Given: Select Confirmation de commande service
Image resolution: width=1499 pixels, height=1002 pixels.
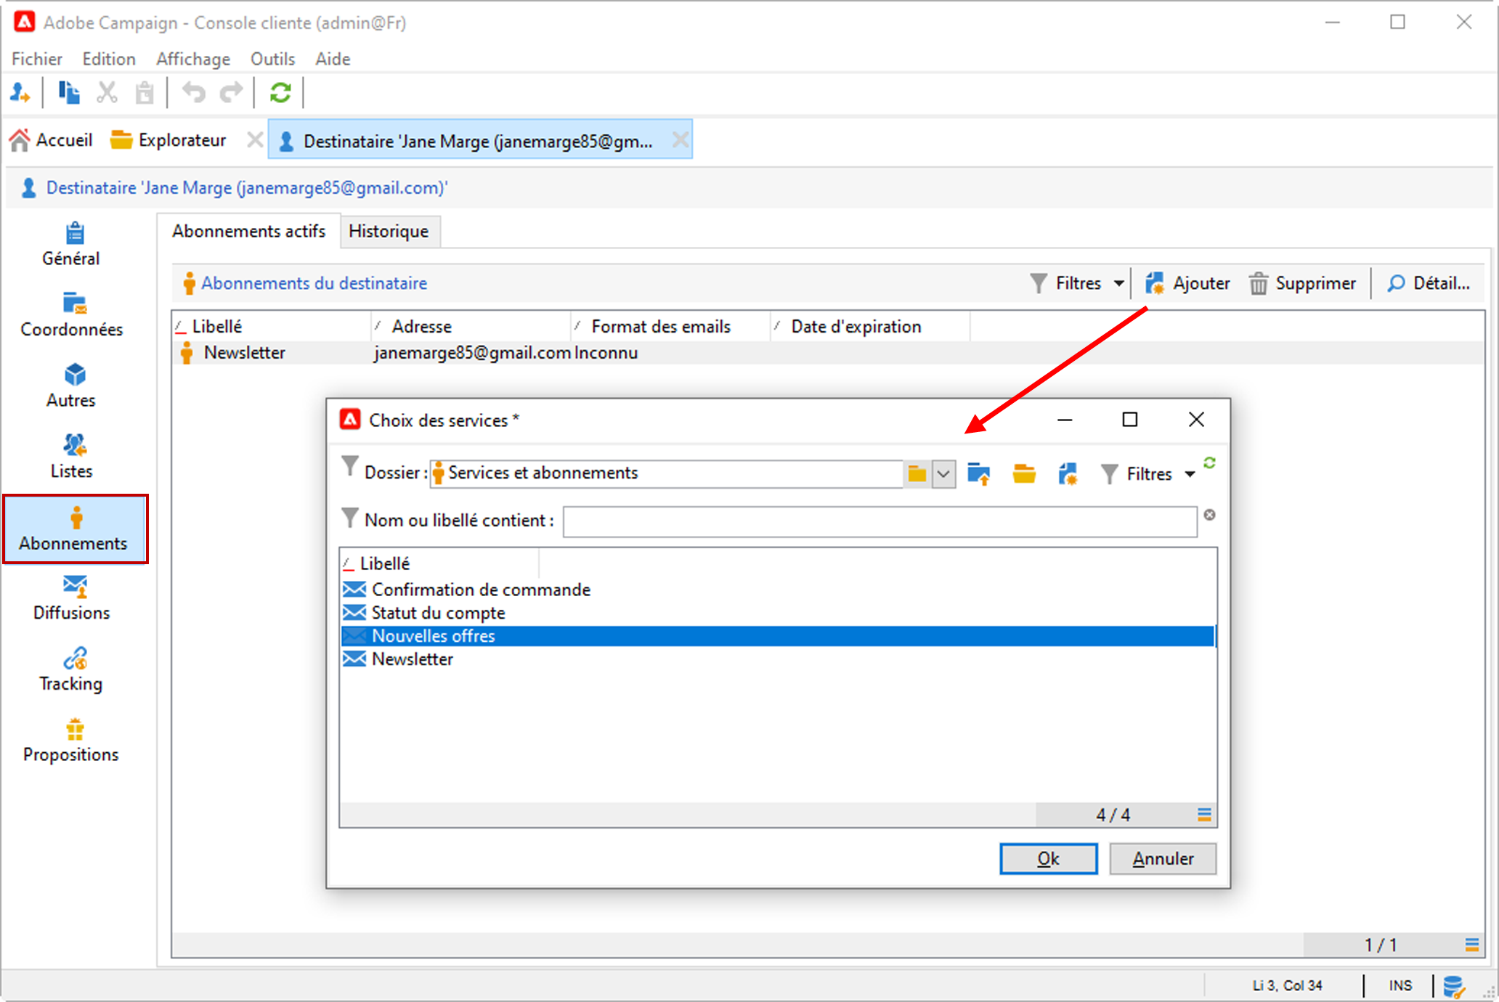Looking at the screenshot, I should pyautogui.click(x=481, y=590).
